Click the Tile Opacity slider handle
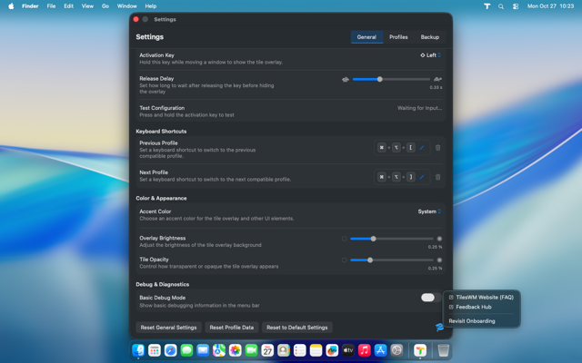Viewport: 582px width, 363px height. [x=370, y=260]
